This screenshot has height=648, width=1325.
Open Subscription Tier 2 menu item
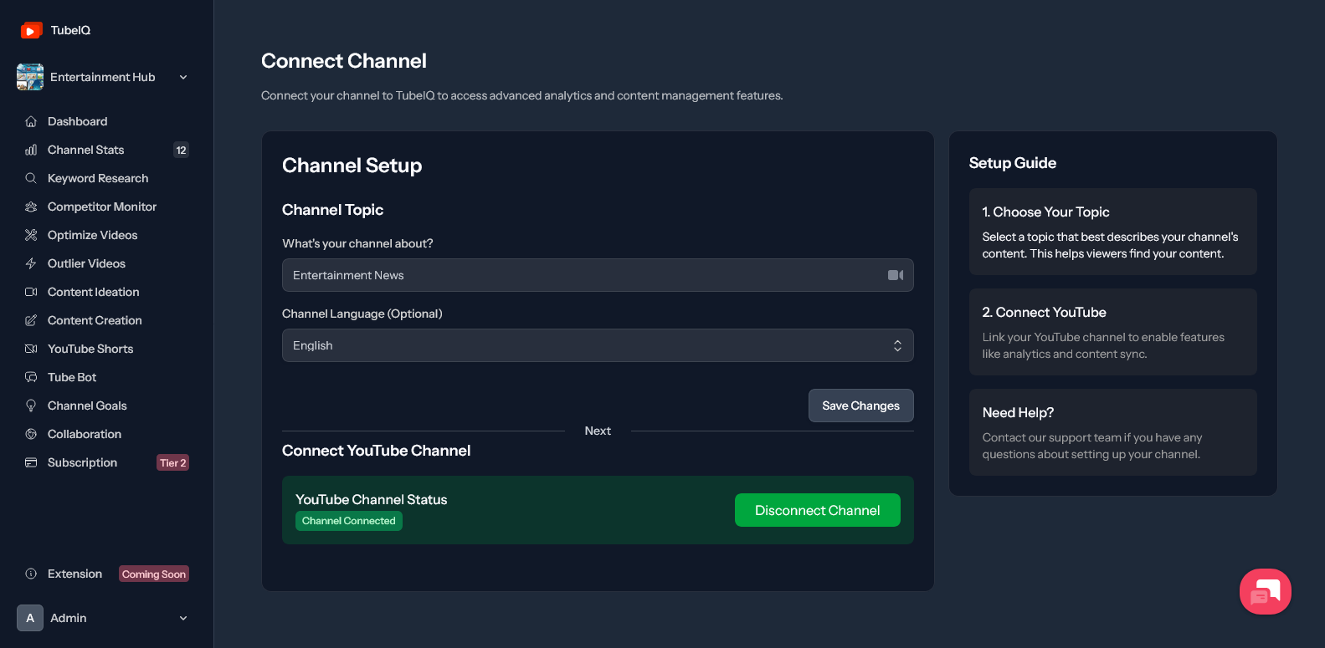pos(106,462)
